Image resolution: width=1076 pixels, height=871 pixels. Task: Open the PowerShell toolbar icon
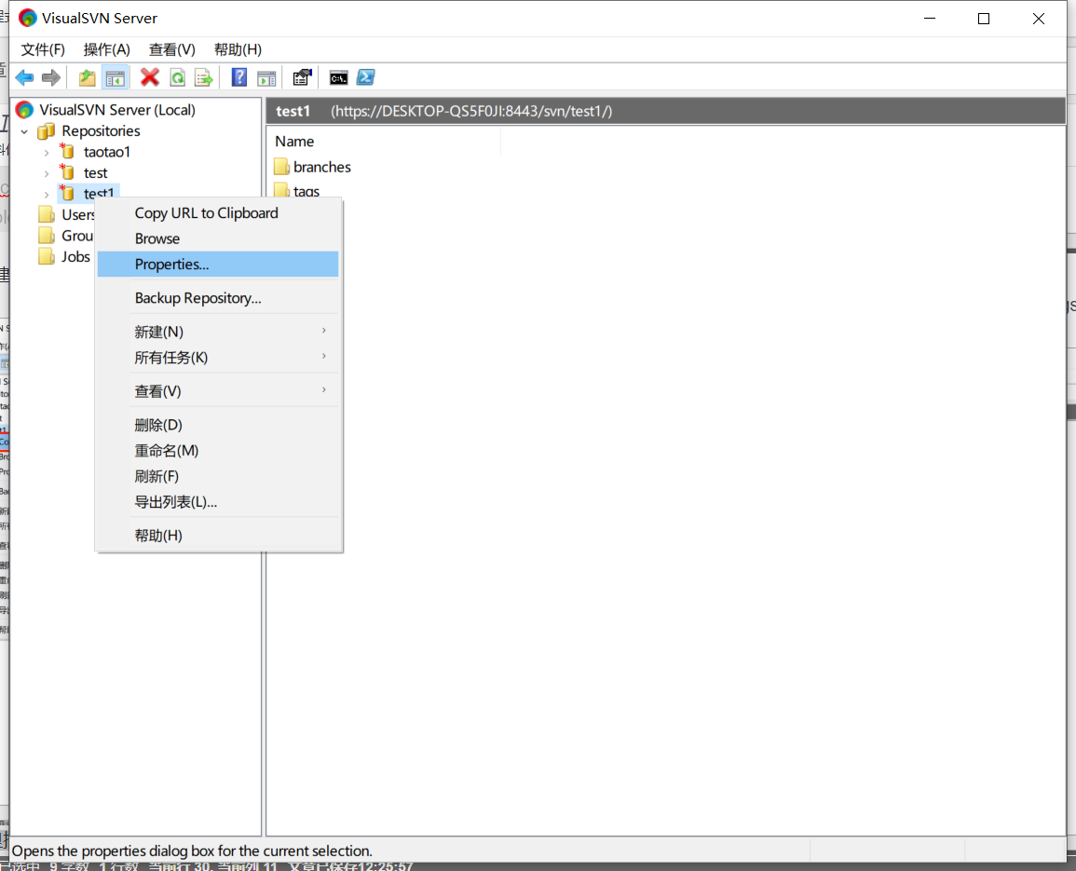click(x=366, y=77)
